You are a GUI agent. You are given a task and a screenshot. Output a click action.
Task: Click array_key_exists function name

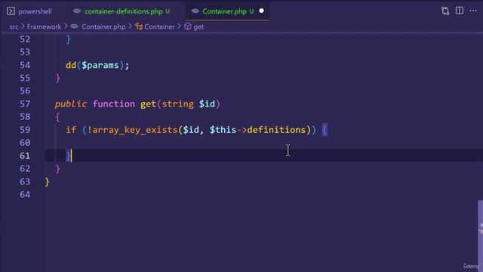[135, 130]
